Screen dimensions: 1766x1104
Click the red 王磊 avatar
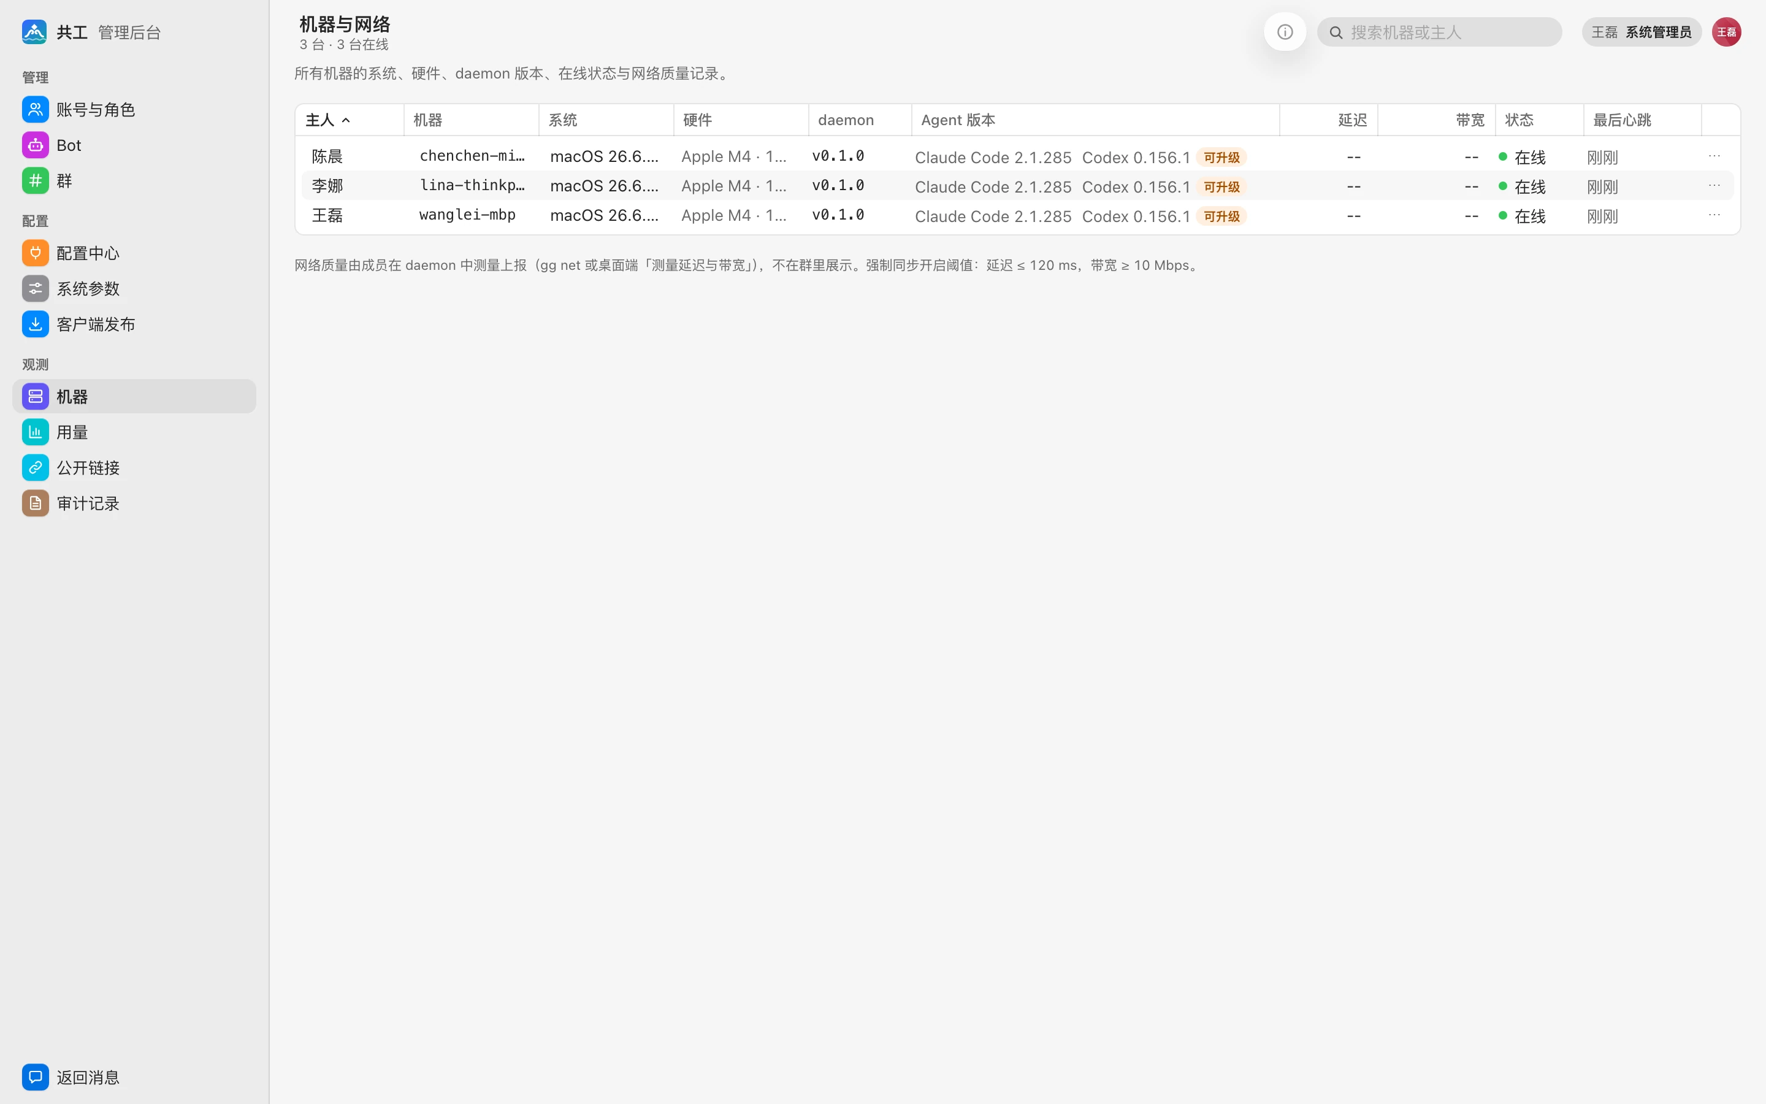coord(1727,32)
